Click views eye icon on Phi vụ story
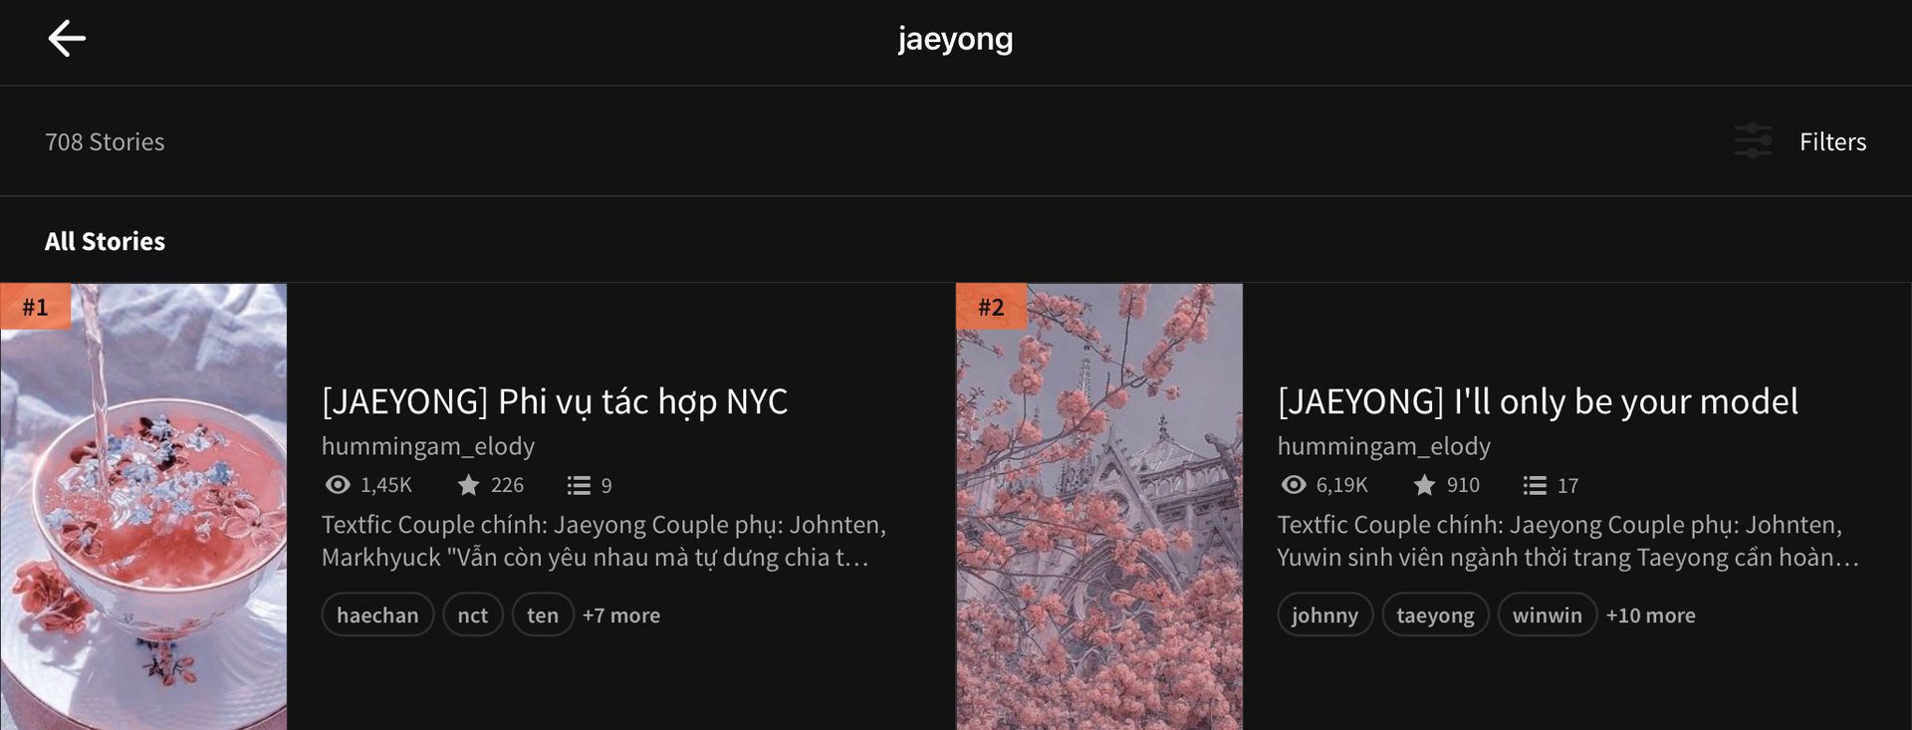This screenshot has width=1912, height=730. [338, 485]
